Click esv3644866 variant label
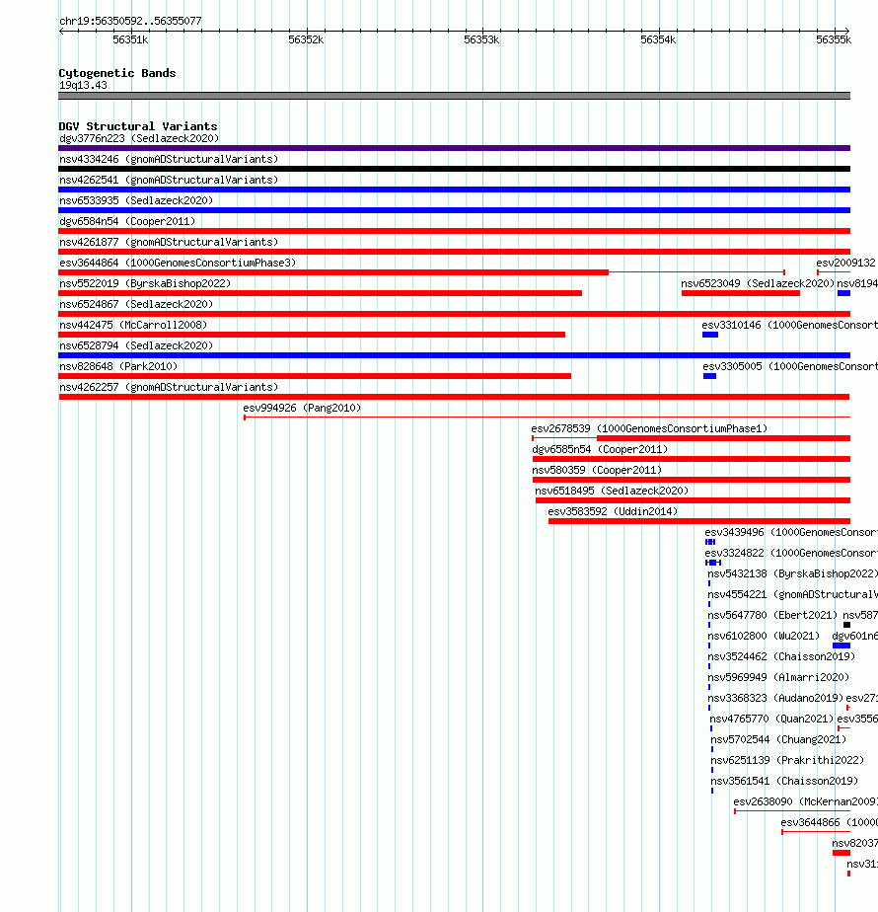878x912 pixels. click(829, 822)
